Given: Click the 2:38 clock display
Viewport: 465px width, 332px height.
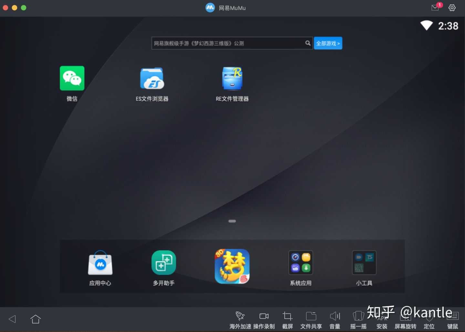Looking at the screenshot, I should (448, 26).
